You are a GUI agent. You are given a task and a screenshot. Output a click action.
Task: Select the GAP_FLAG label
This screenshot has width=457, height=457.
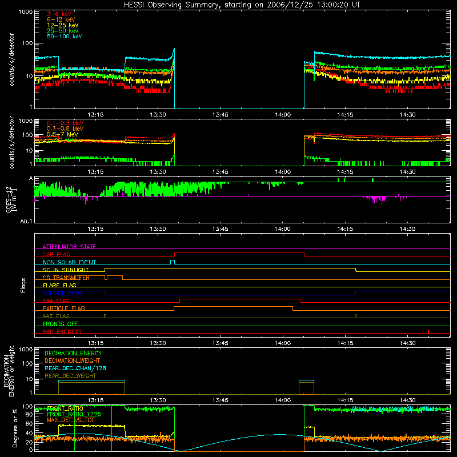point(56,254)
